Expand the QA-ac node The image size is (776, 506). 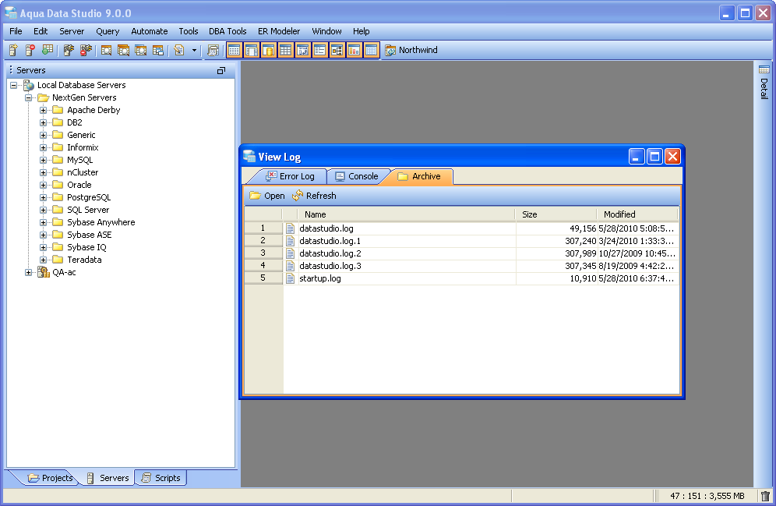pos(29,272)
